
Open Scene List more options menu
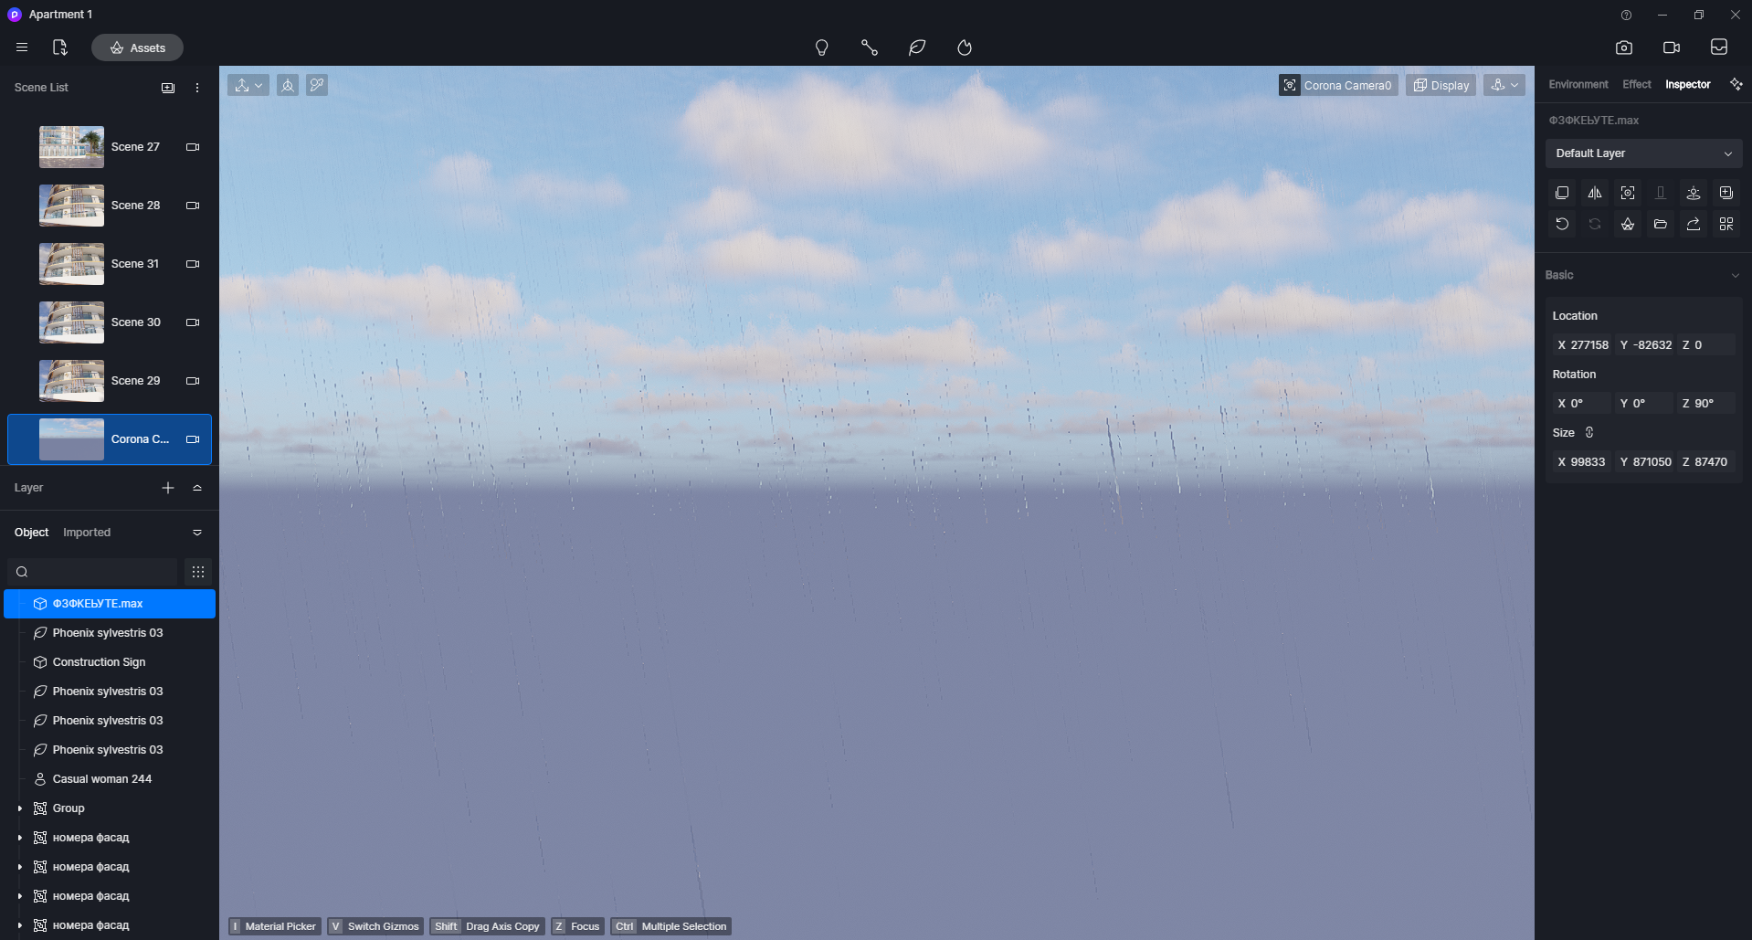point(196,88)
